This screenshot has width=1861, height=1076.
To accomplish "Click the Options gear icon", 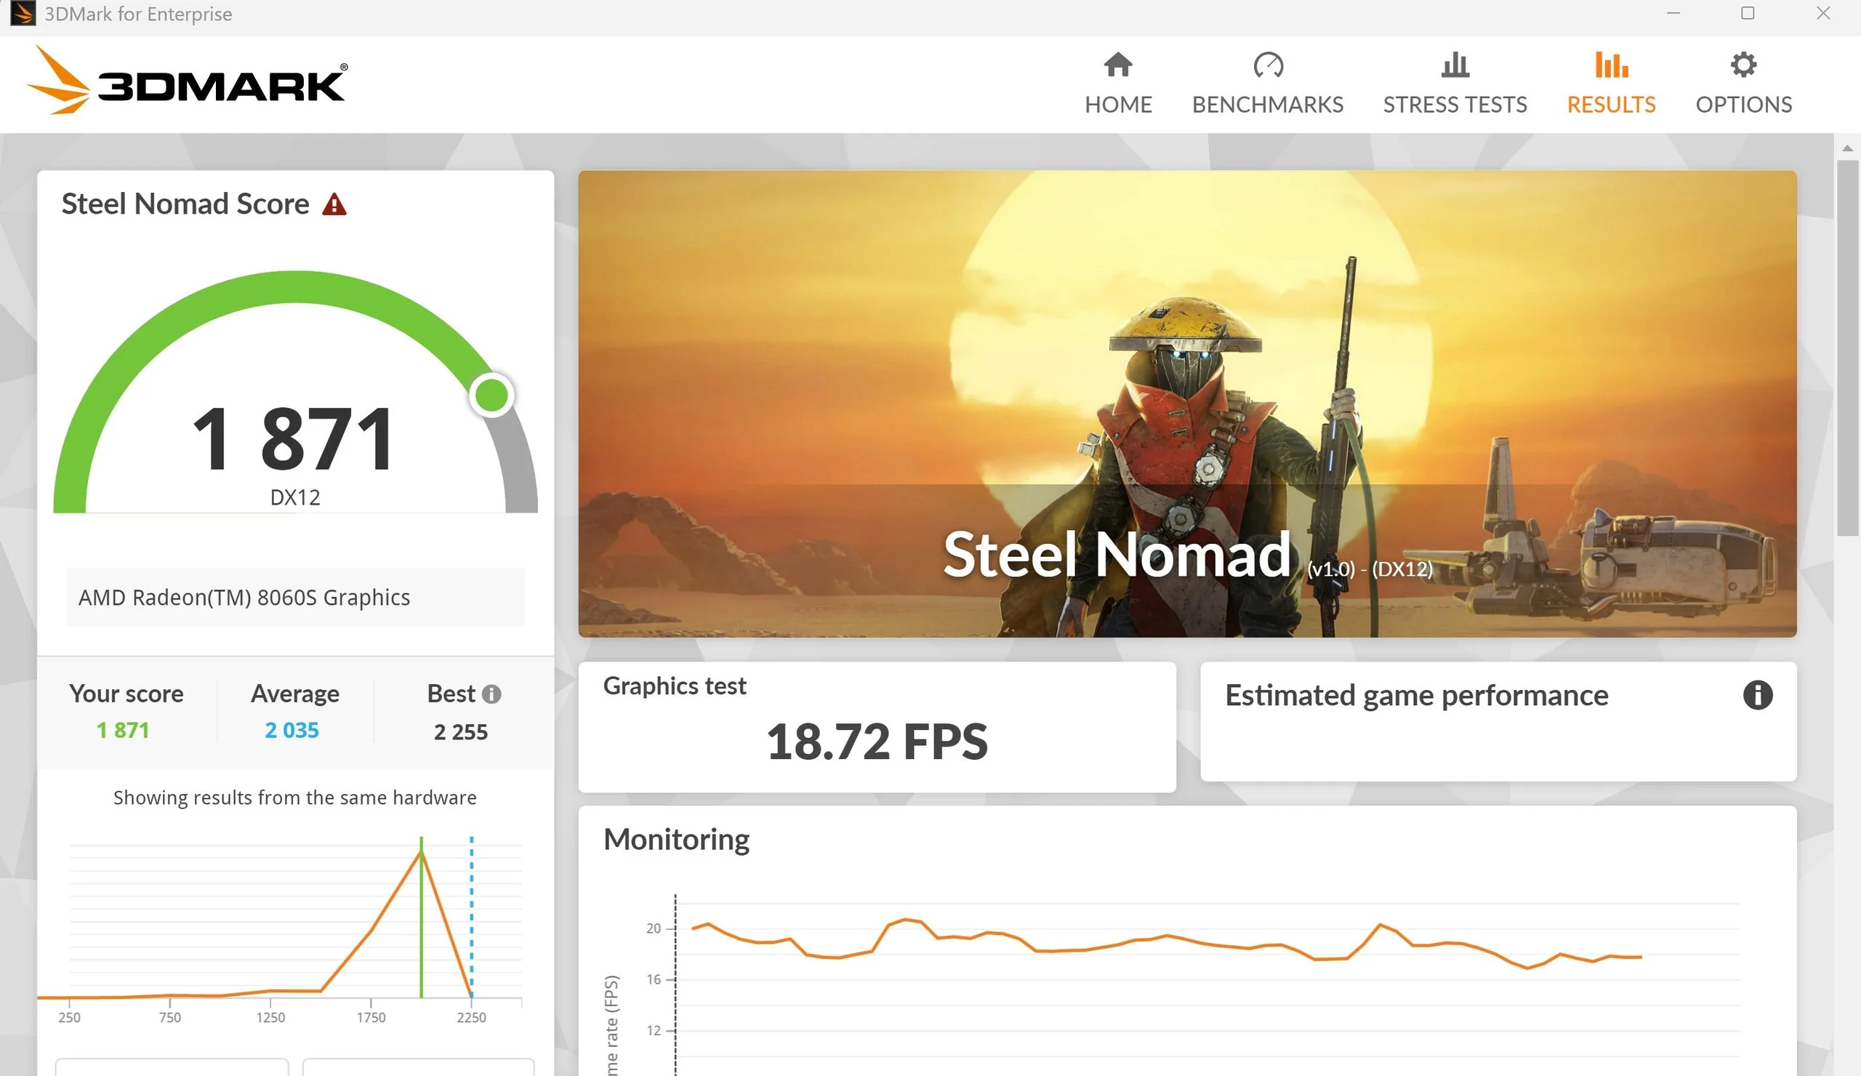I will (x=1743, y=65).
